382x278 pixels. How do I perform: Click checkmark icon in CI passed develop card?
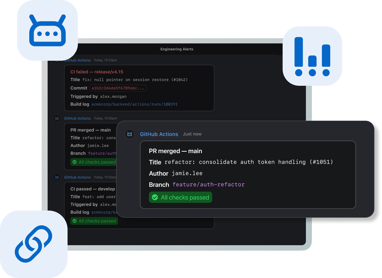tap(75, 221)
